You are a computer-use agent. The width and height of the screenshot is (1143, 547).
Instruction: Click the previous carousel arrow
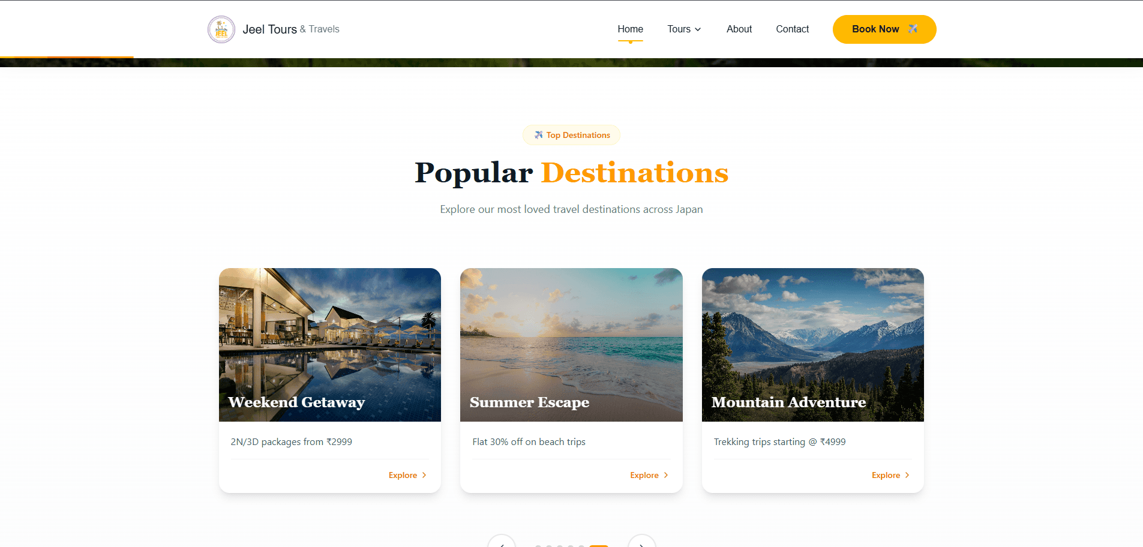point(502,542)
